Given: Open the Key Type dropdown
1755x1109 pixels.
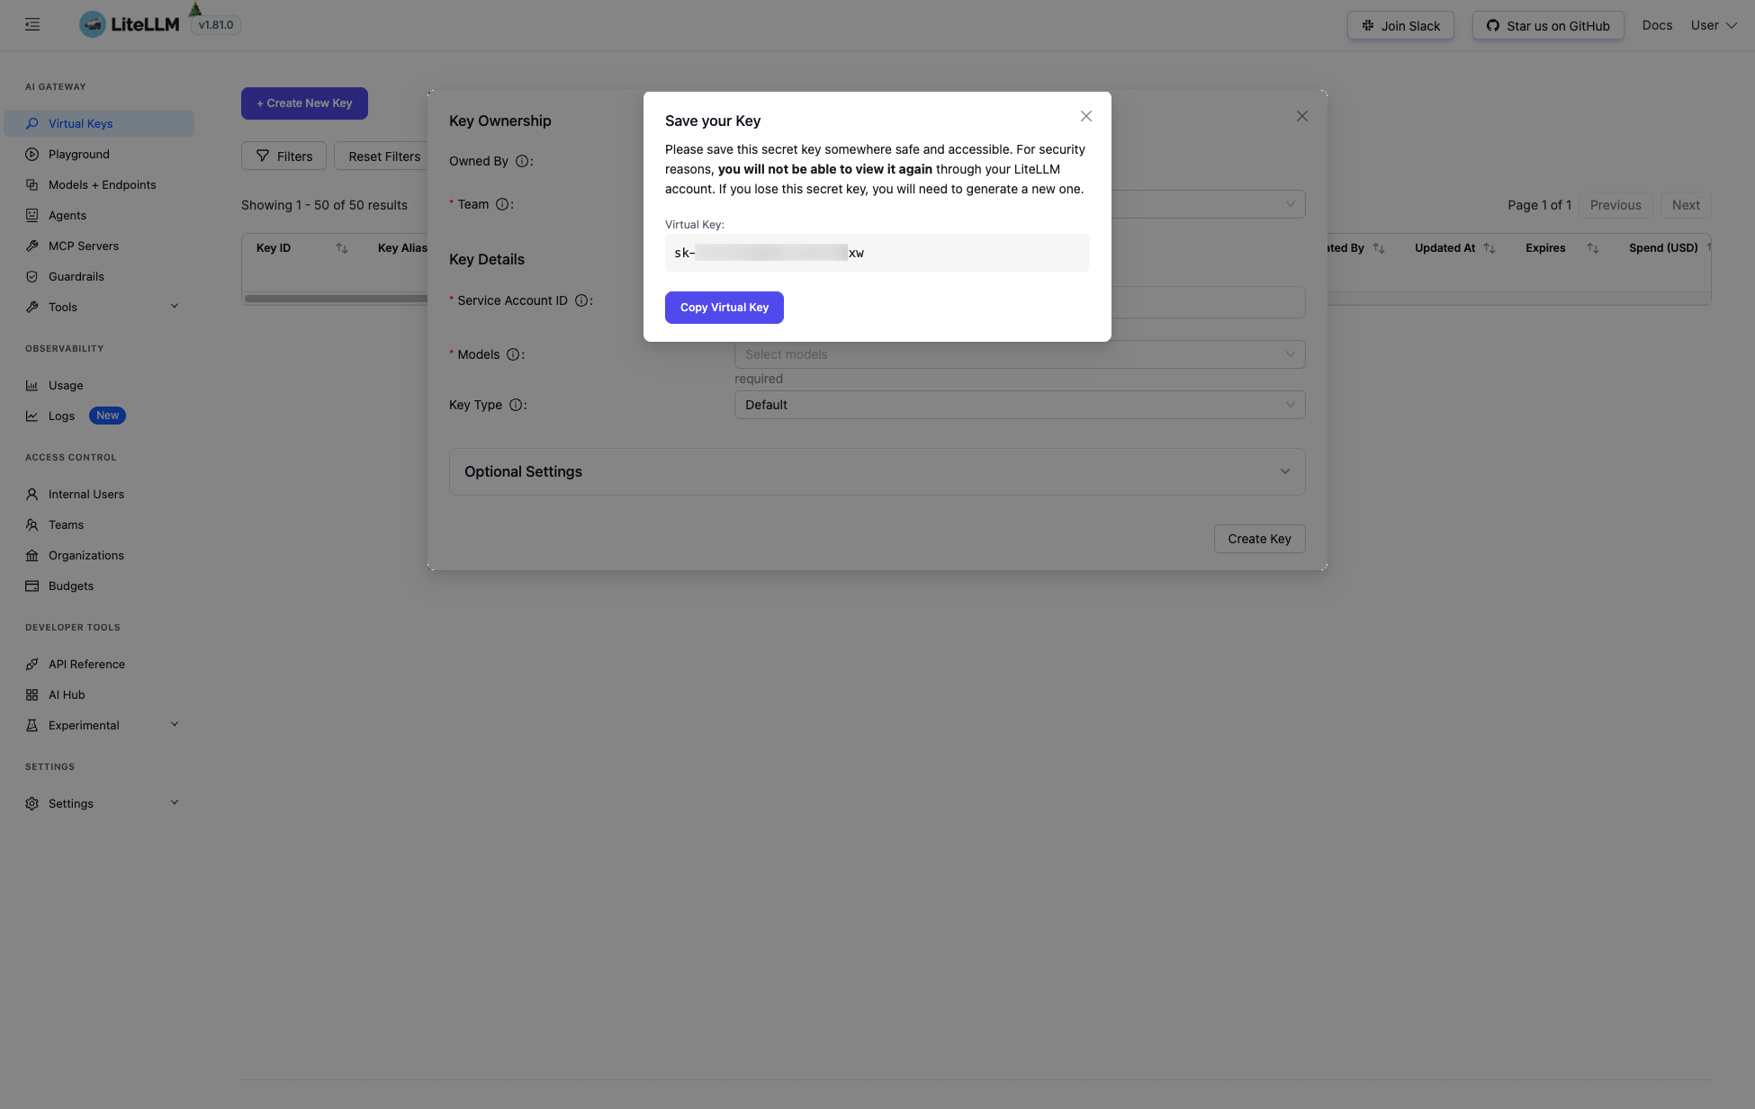Looking at the screenshot, I should tap(1019, 405).
